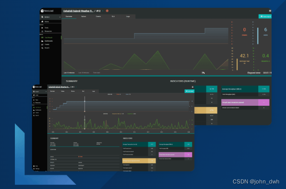Click the 0.4 requests per second value
The width and height of the screenshot is (286, 189).
[266, 56]
